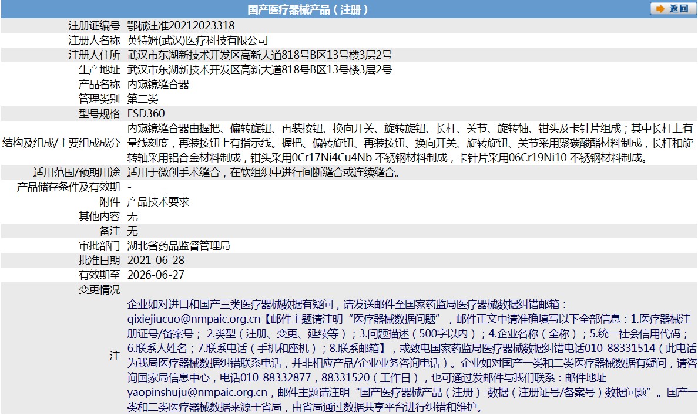This screenshot has height=416, width=698.
Task: Click the 产品储存条件及有效期 label
Action: click(69, 187)
